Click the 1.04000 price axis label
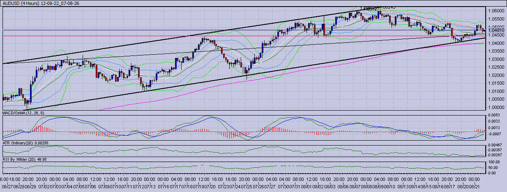The width and height of the screenshot is (507, 192). pos(495,43)
